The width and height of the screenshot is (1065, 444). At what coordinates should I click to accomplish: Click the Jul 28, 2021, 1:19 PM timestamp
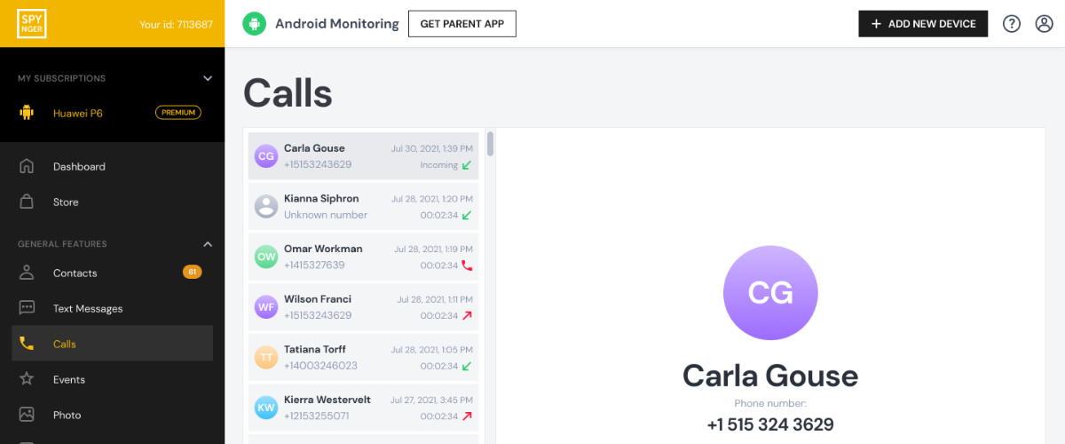tap(434, 249)
